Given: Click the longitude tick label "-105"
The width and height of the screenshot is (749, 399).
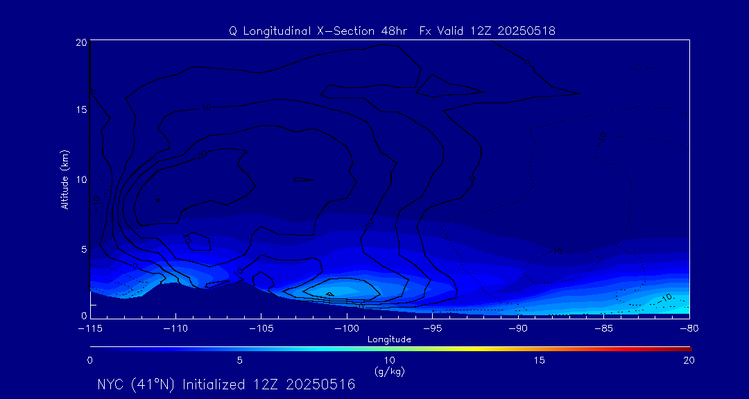Looking at the screenshot, I should click(x=261, y=328).
